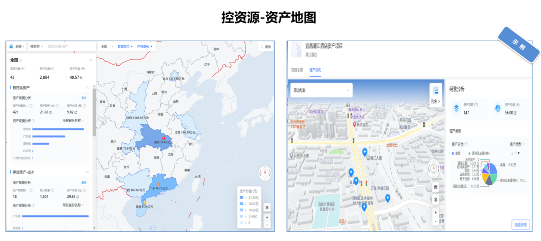Click the 退出 exit fullscreen icon

(x=266, y=46)
